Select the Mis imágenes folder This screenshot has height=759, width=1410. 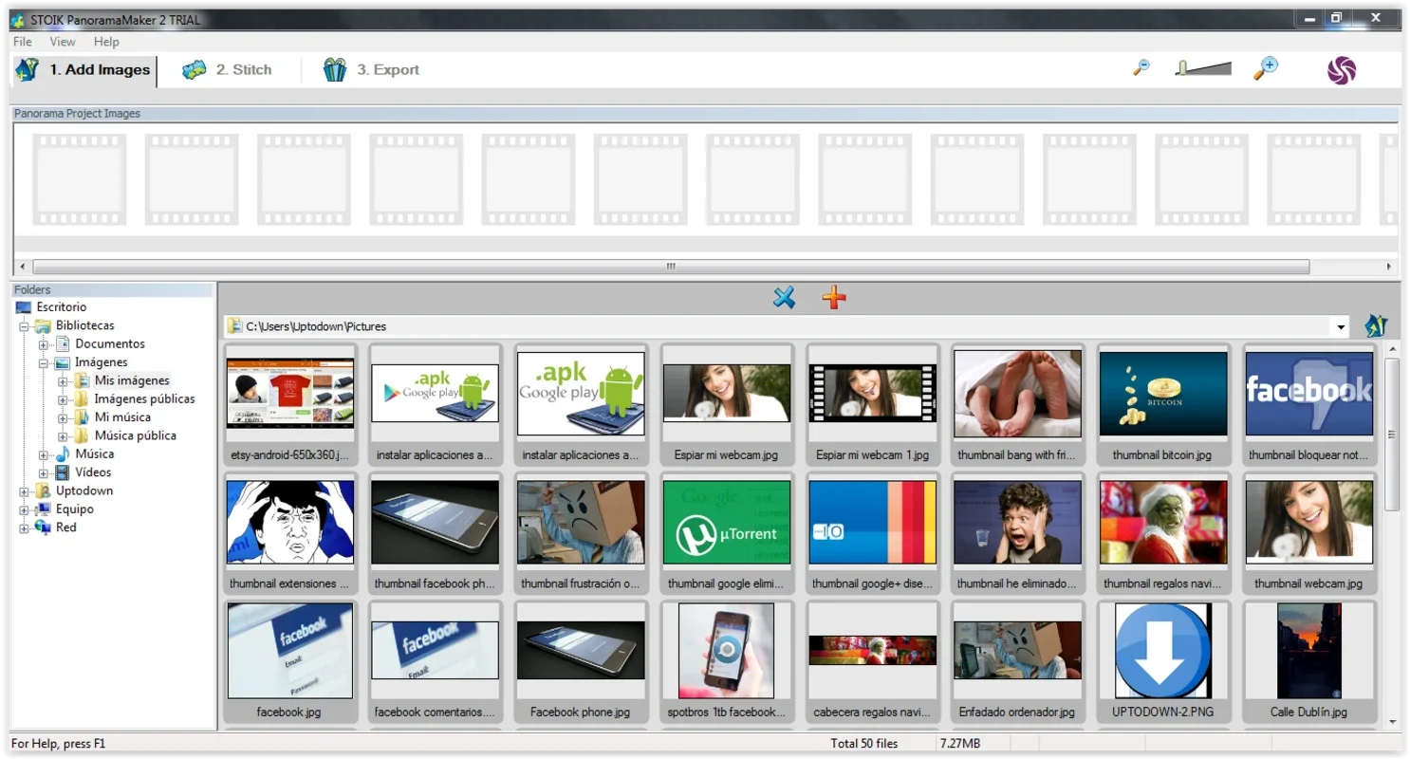click(132, 380)
